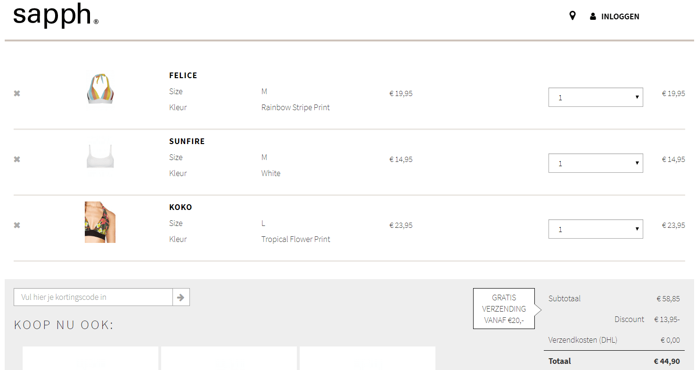Image resolution: width=696 pixels, height=370 pixels.
Task: Click the Tropical Flower Print color text
Action: (296, 239)
